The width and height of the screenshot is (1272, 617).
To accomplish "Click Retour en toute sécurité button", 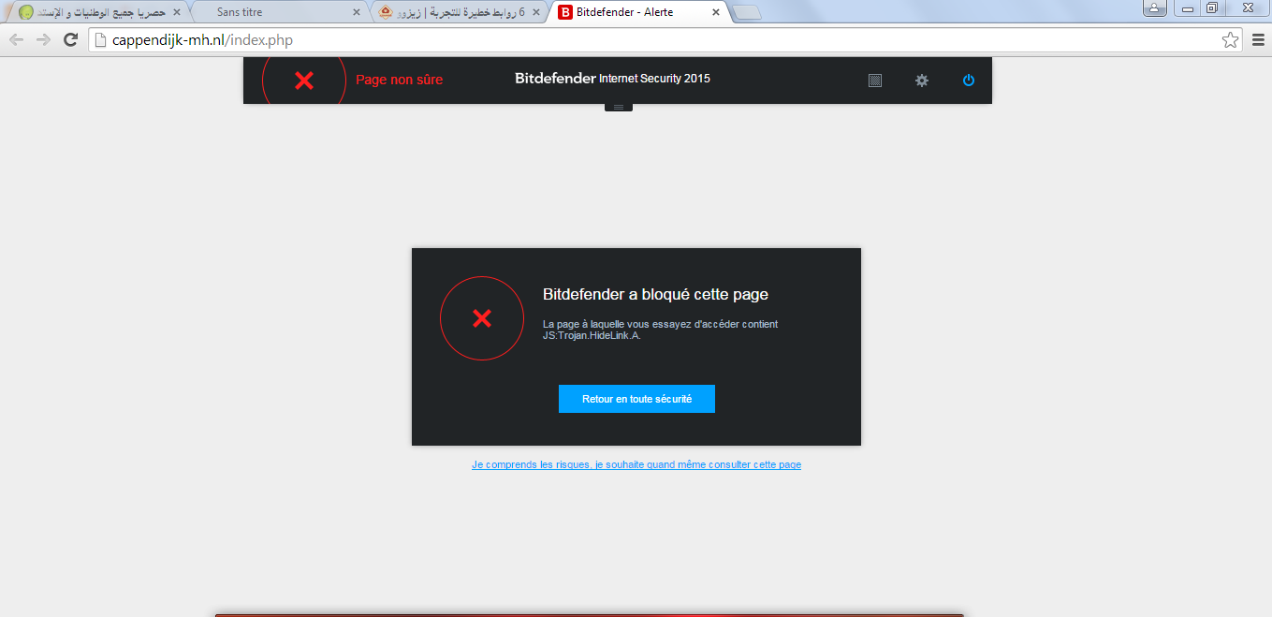I will pos(636,399).
